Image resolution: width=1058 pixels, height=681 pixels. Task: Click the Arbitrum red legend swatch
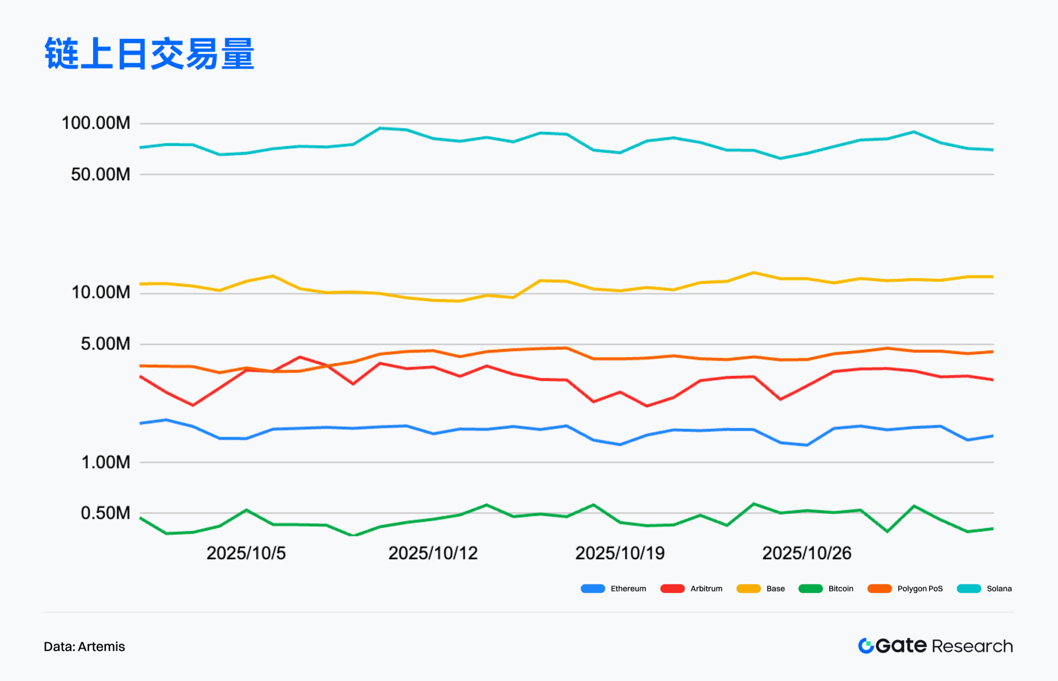(x=672, y=588)
